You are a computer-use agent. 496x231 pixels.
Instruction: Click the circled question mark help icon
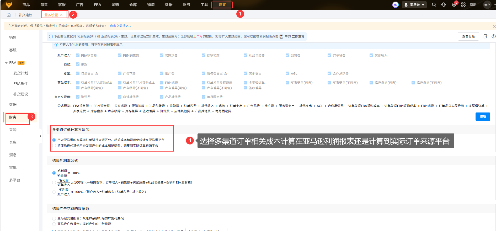click(x=493, y=36)
